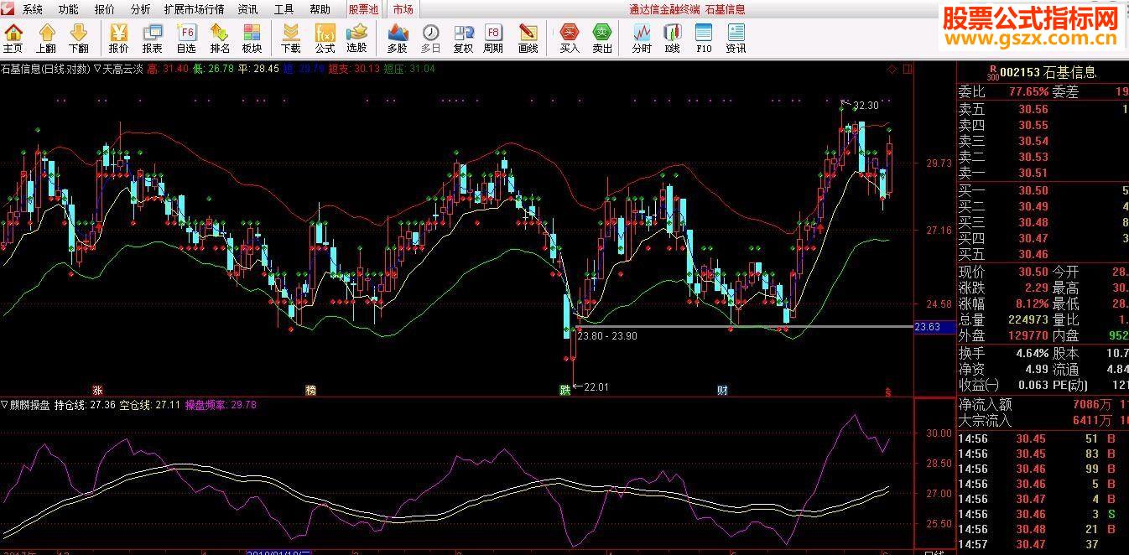Click the 卖出 sell icon
The height and width of the screenshot is (555, 1129).
click(x=602, y=39)
